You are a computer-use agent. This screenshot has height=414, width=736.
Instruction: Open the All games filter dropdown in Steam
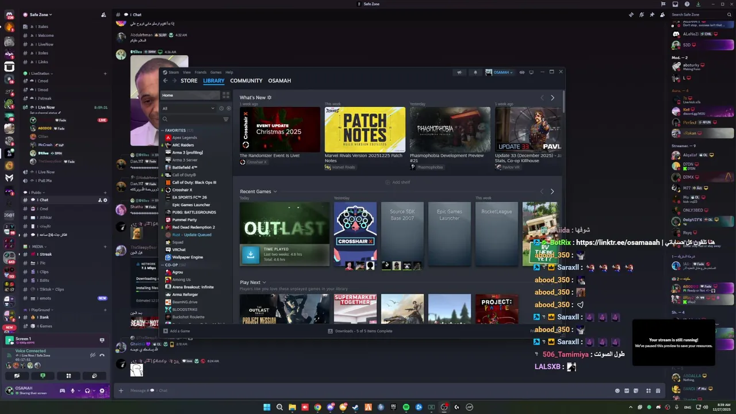coord(188,108)
